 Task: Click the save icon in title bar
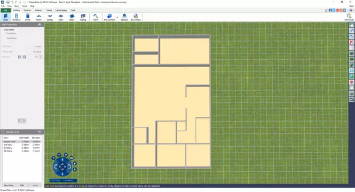7,2
